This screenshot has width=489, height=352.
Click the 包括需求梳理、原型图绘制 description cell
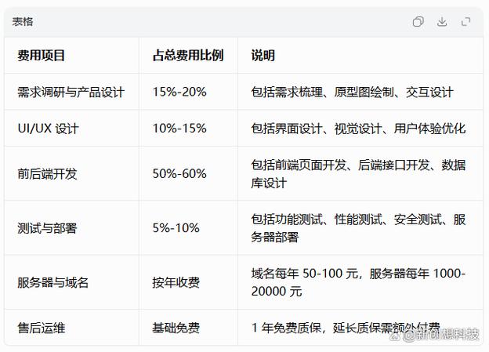click(360, 92)
